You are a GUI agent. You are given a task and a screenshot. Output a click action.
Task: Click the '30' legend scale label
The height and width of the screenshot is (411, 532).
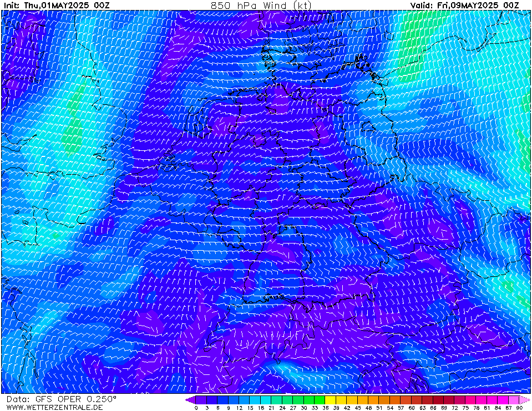(x=304, y=408)
